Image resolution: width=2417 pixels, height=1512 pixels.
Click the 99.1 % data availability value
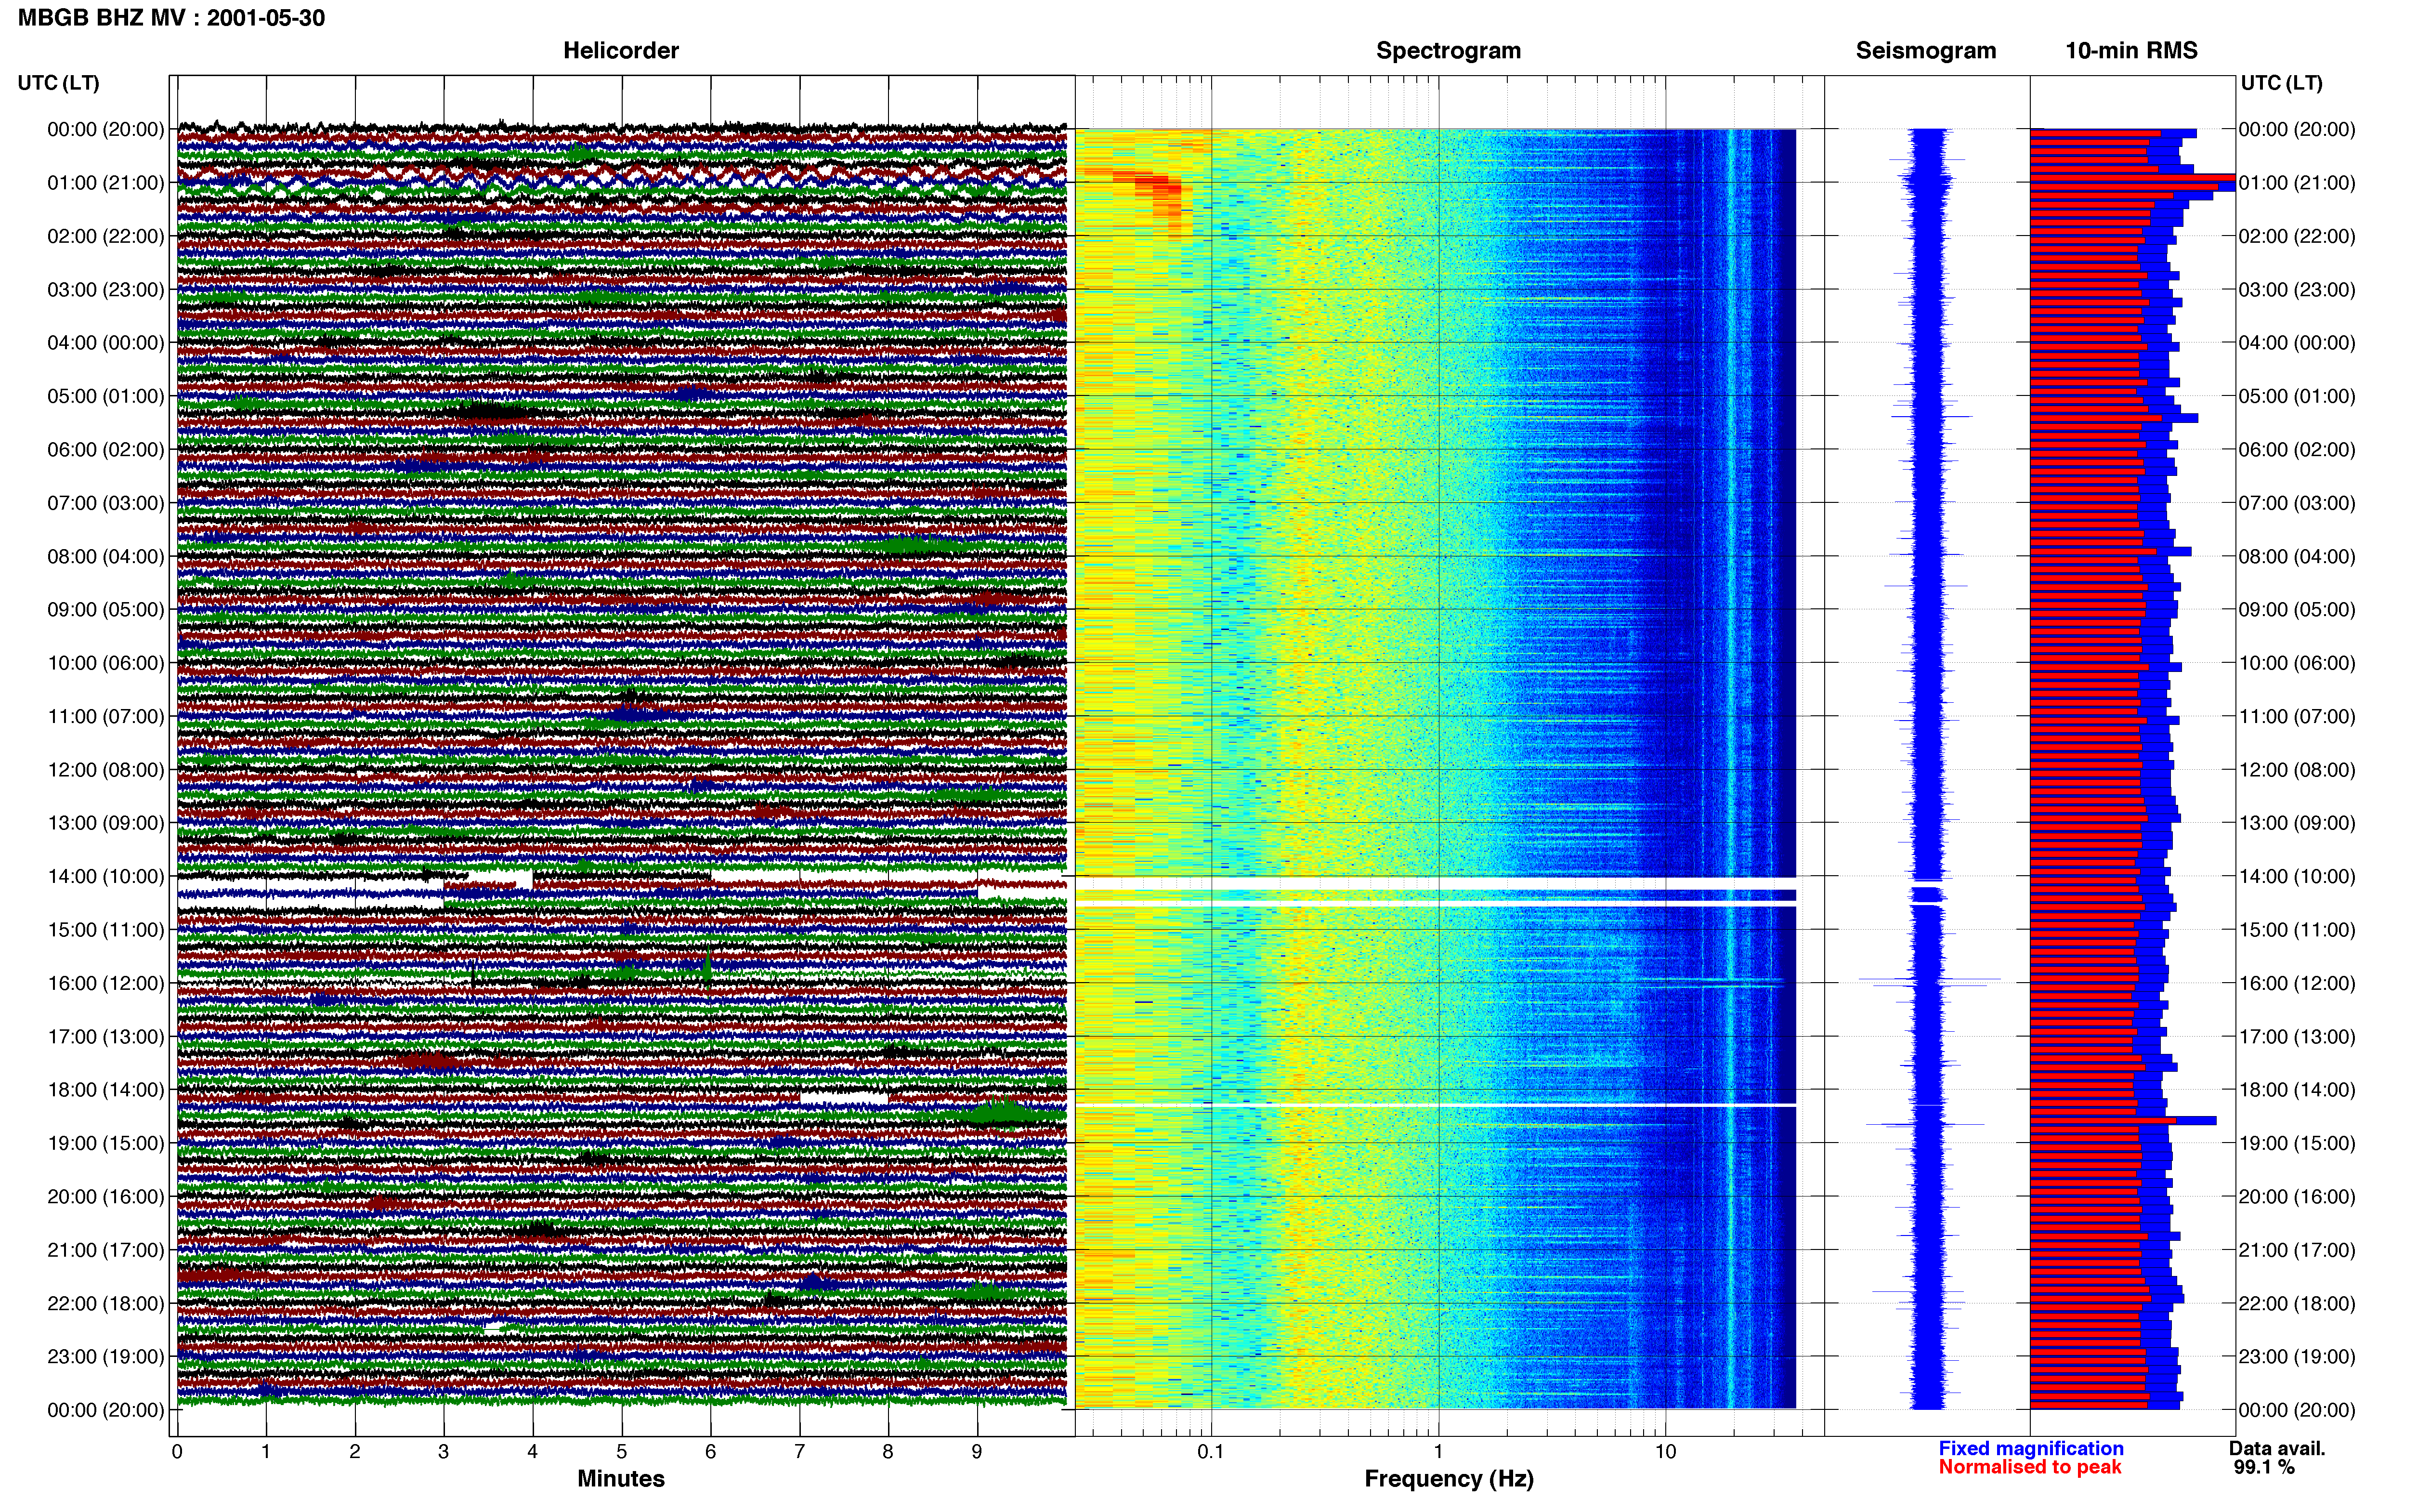pos(2264,1467)
